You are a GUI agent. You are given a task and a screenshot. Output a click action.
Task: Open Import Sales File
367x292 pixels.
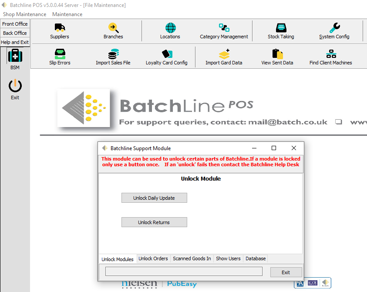tap(113, 57)
